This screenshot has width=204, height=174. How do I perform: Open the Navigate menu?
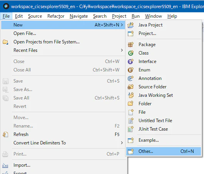click(x=79, y=16)
